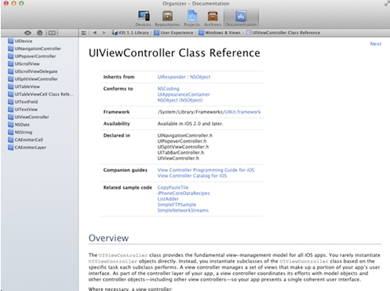390x291 pixels.
Task: Open CAEmitterCell bookmark
Action: (x=25, y=140)
